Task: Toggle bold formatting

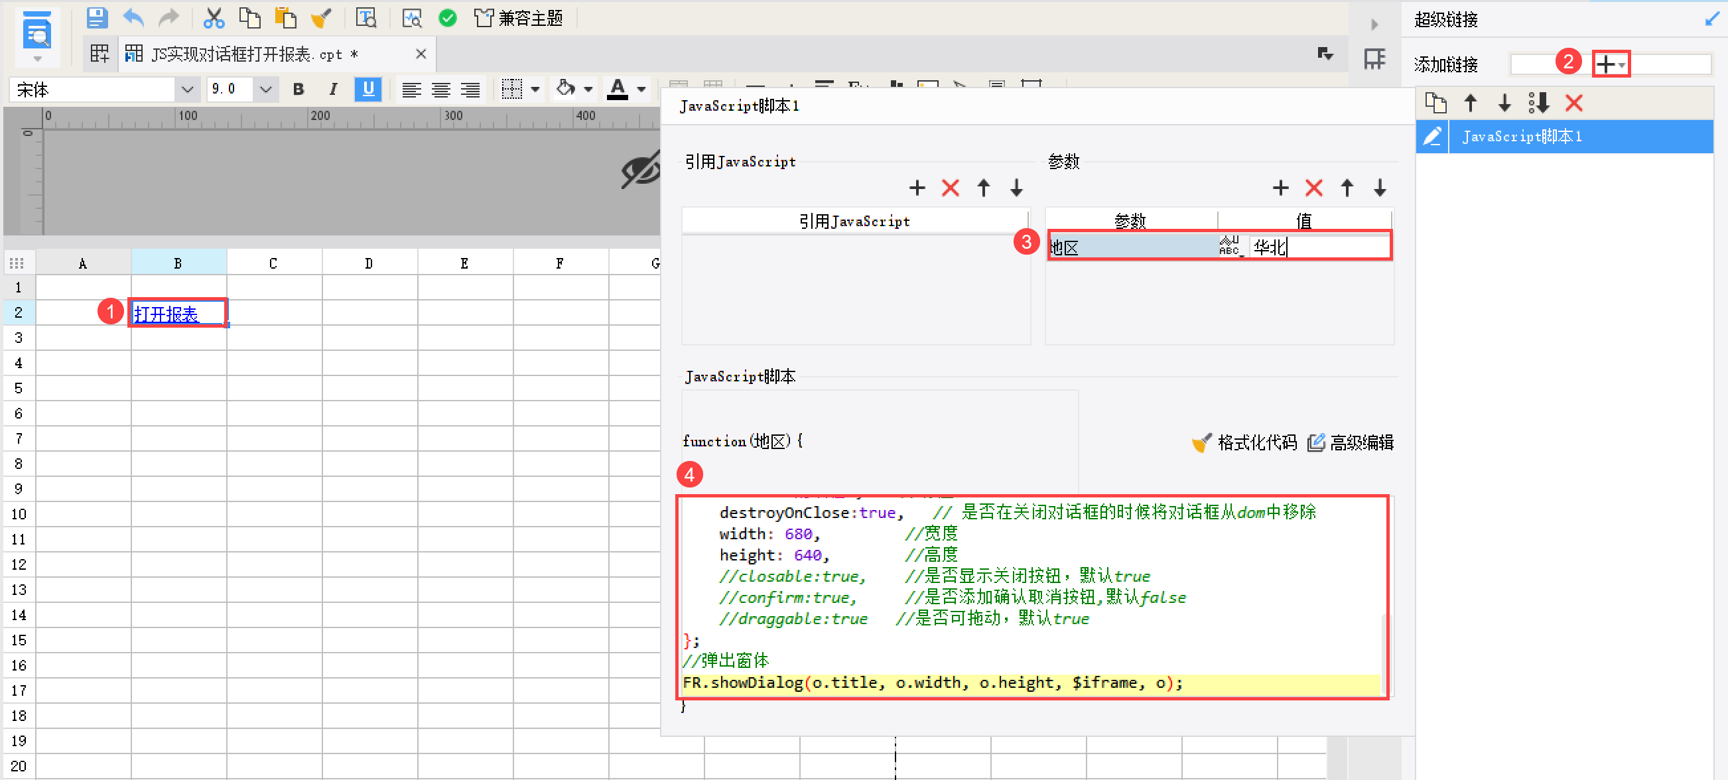Action: point(299,89)
